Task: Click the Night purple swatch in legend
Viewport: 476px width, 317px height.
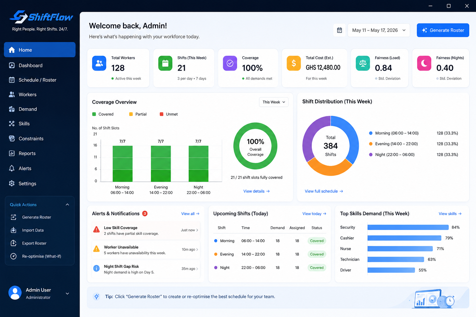Action: (371, 154)
